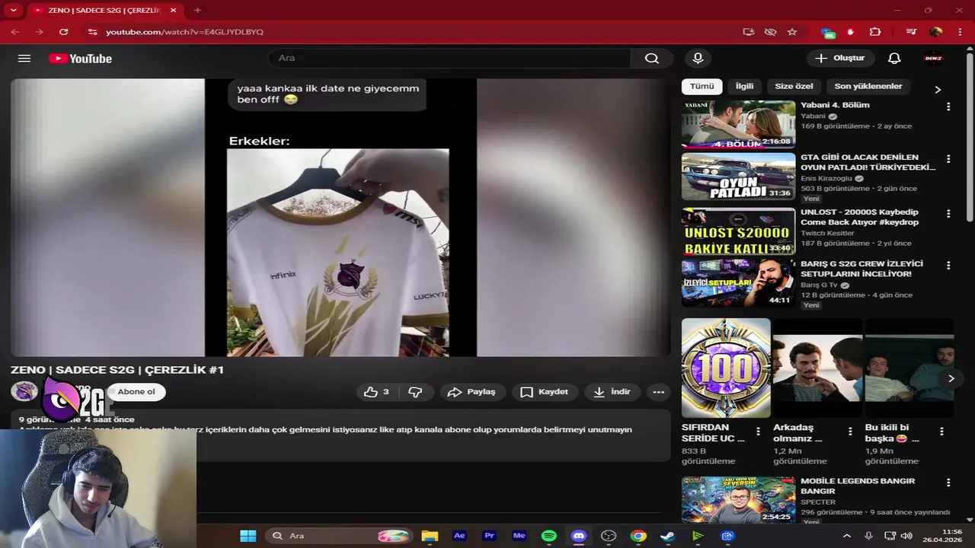Switch to the ZENO | SADECE S2G browser tab
975x548 pixels.
pyautogui.click(x=104, y=11)
